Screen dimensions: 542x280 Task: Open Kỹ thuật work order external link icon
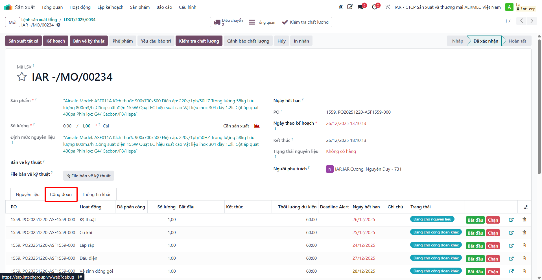pyautogui.click(x=511, y=220)
